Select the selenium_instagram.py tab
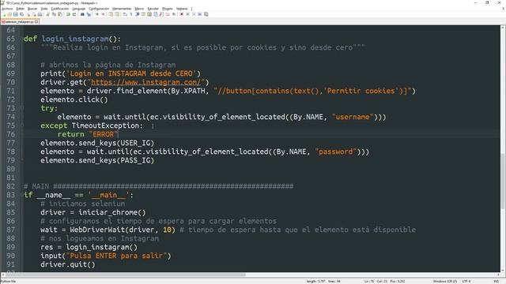This screenshot has width=506, height=284. pyautogui.click(x=19, y=22)
